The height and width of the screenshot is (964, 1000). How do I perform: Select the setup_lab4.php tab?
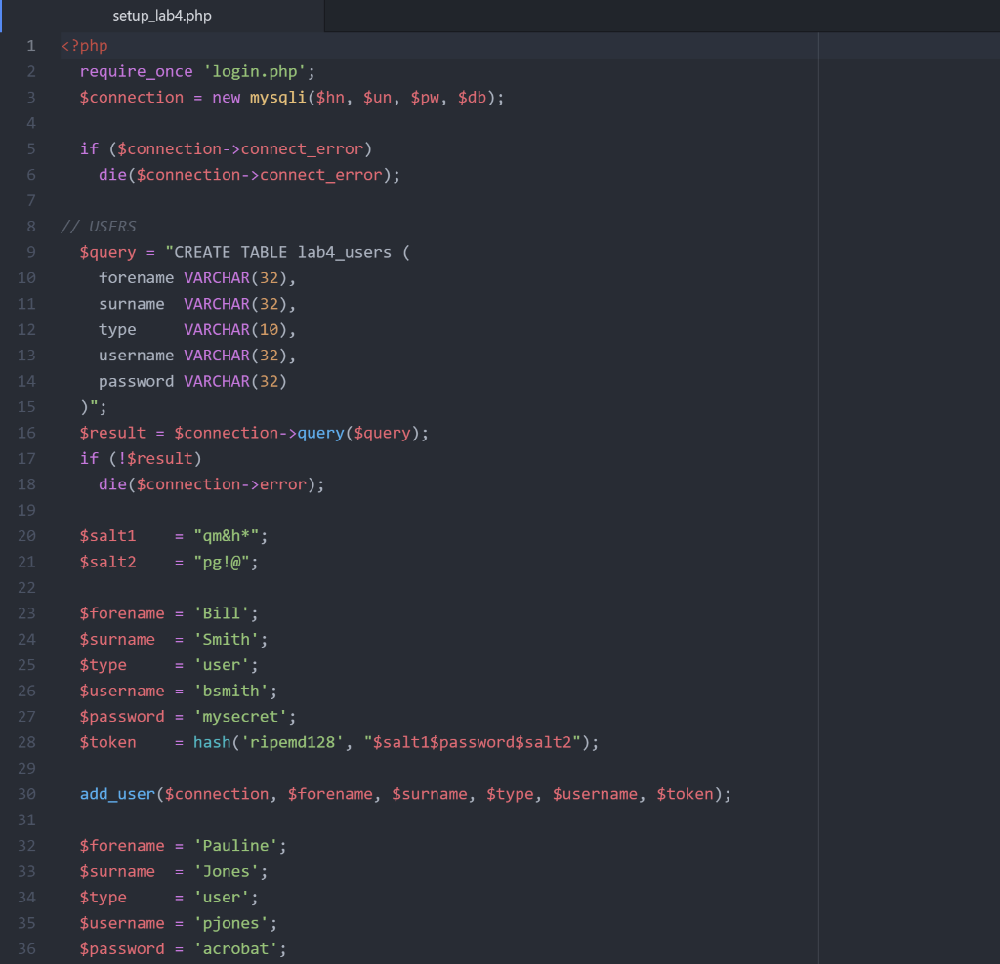[162, 16]
